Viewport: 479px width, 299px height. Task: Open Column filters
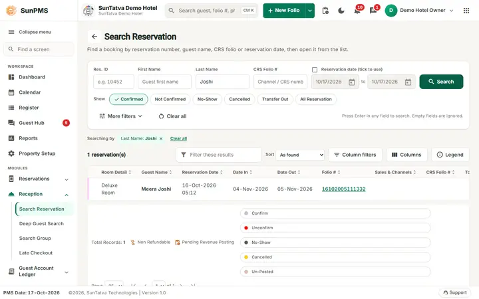(x=355, y=155)
